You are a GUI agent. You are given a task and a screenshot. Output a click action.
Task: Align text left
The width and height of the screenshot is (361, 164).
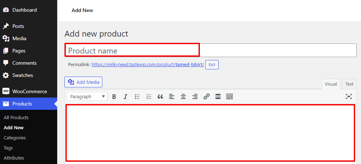click(172, 97)
